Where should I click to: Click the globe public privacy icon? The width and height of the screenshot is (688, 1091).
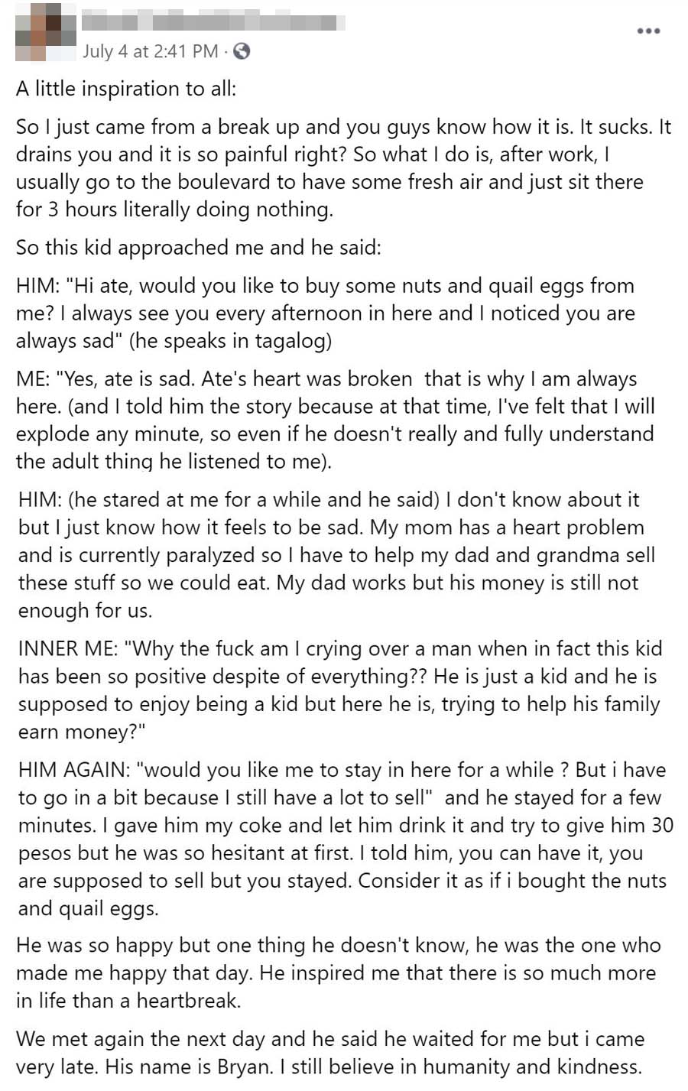coord(242,51)
